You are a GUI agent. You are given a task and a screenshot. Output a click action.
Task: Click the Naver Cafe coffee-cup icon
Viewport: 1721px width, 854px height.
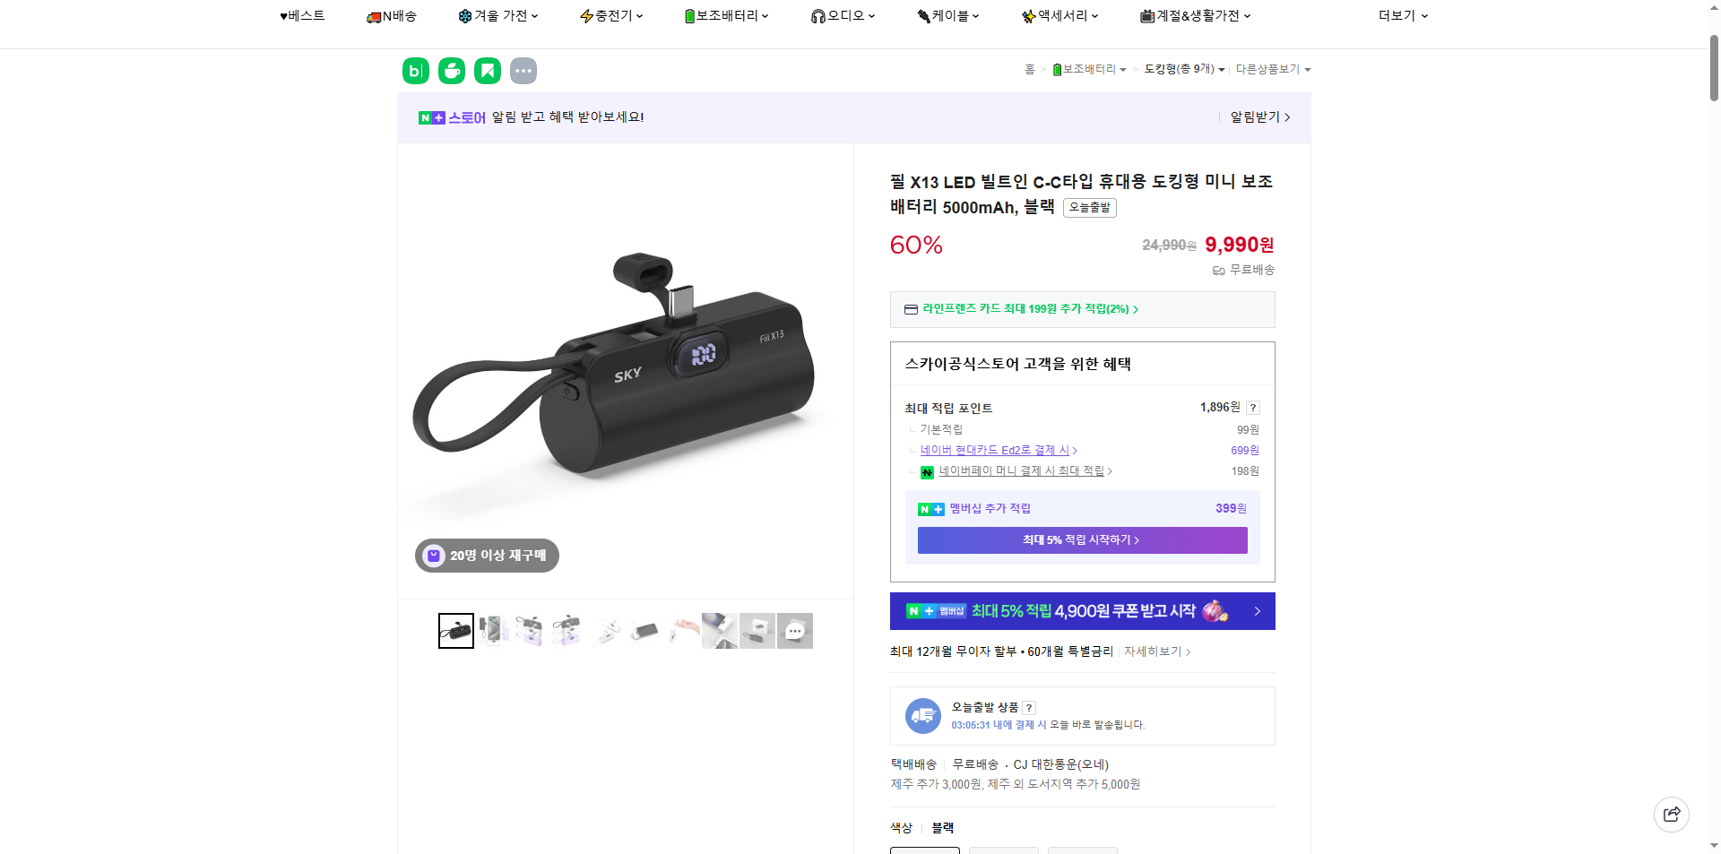451,70
